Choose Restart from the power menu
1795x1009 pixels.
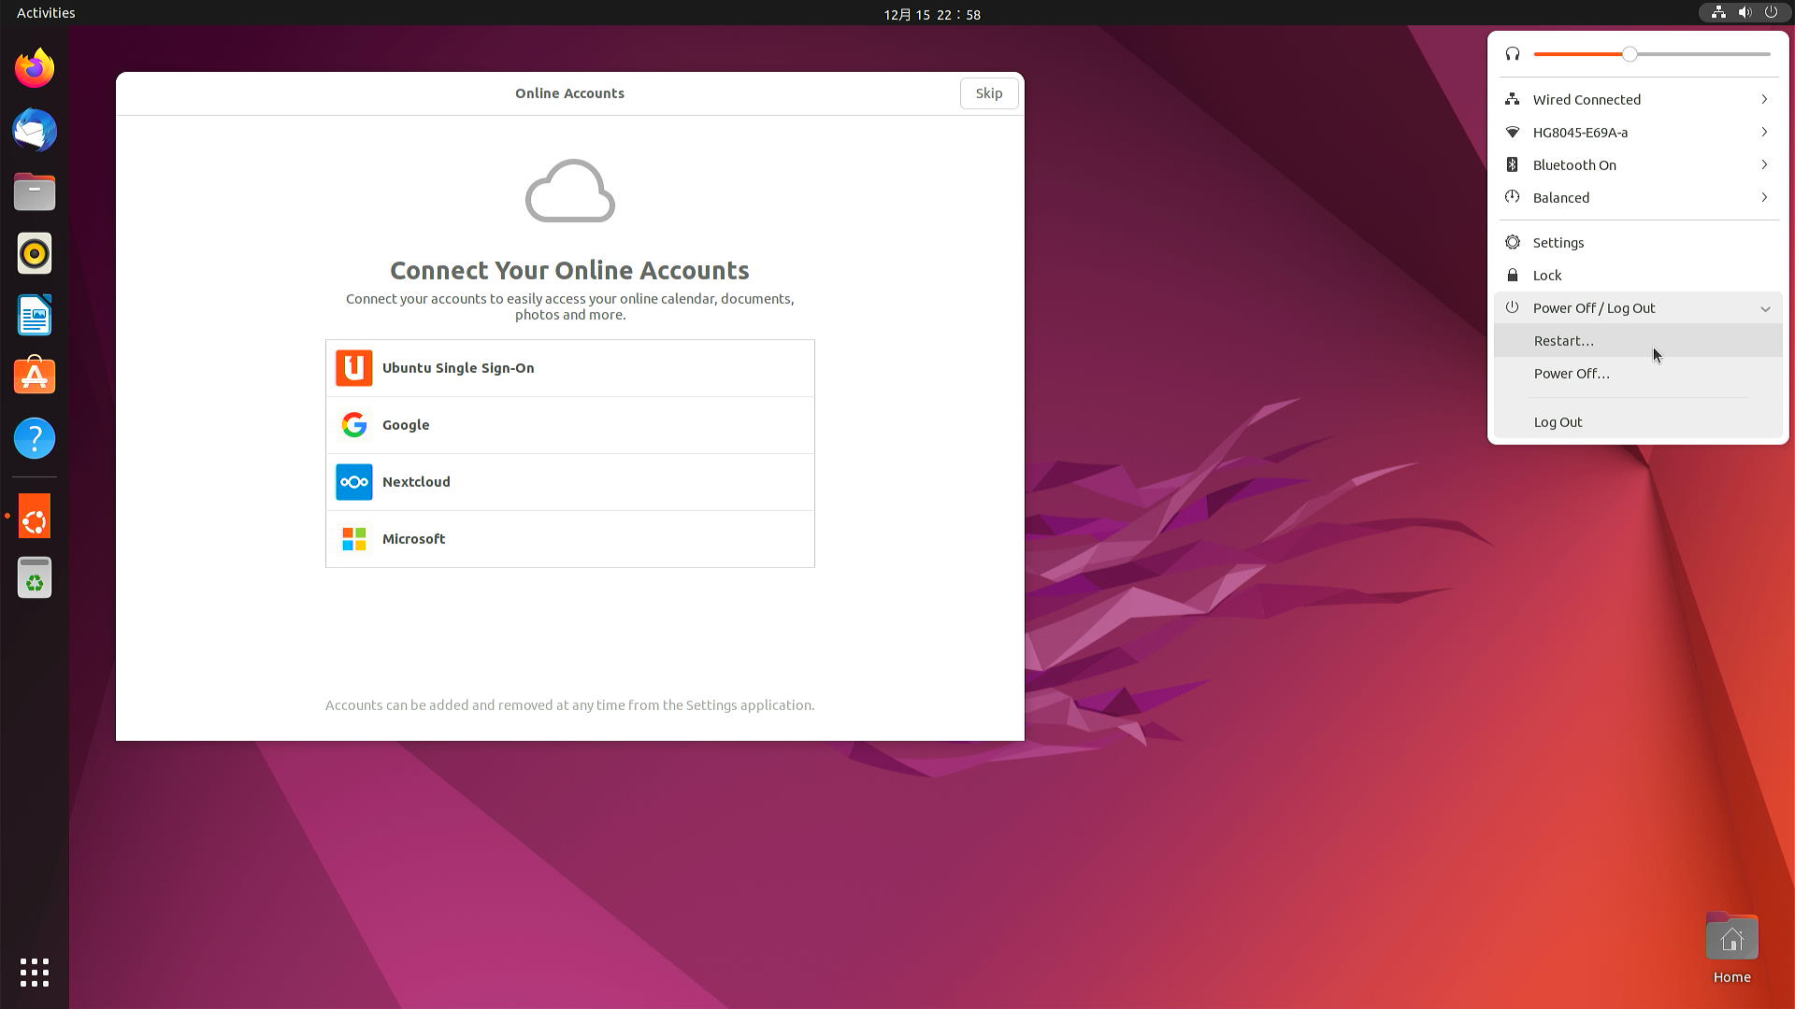point(1563,340)
